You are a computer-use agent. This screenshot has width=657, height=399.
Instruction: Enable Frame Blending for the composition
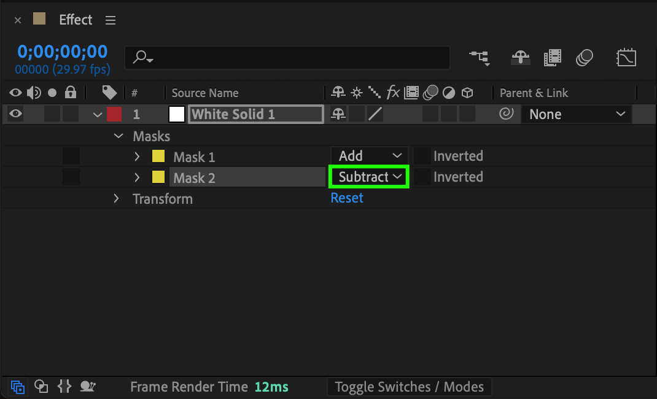(553, 58)
